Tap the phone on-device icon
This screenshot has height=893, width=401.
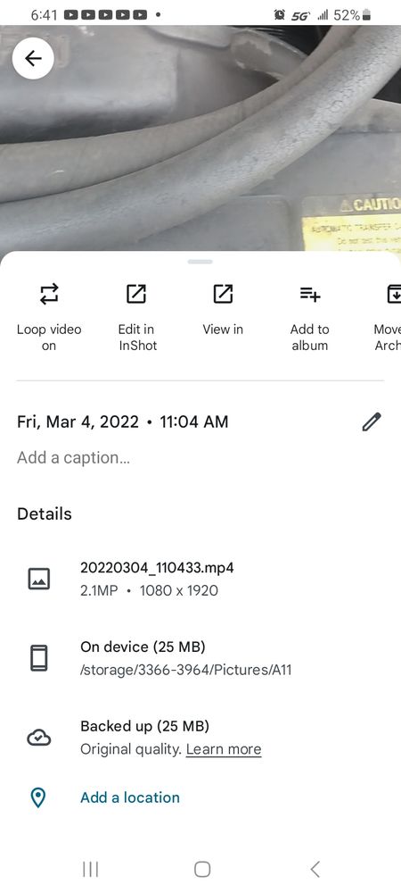(x=39, y=658)
